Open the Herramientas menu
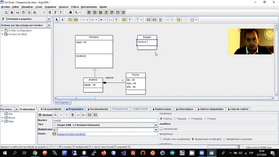 coord(89,7)
